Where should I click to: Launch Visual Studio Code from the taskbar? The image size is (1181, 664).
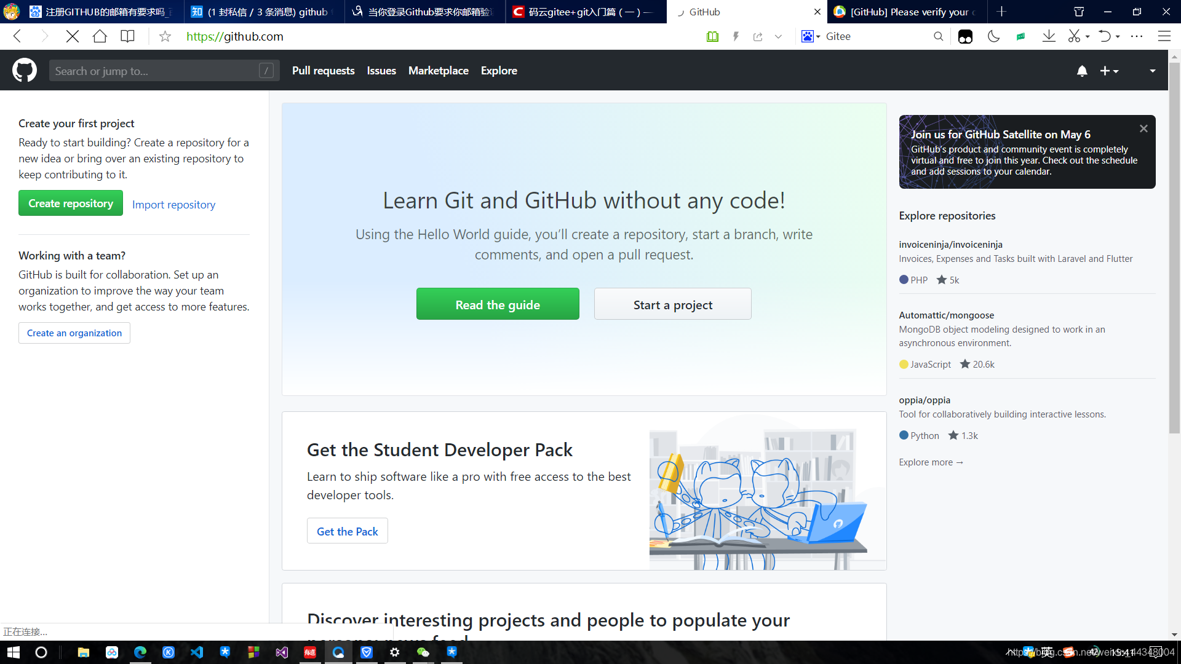click(x=197, y=652)
